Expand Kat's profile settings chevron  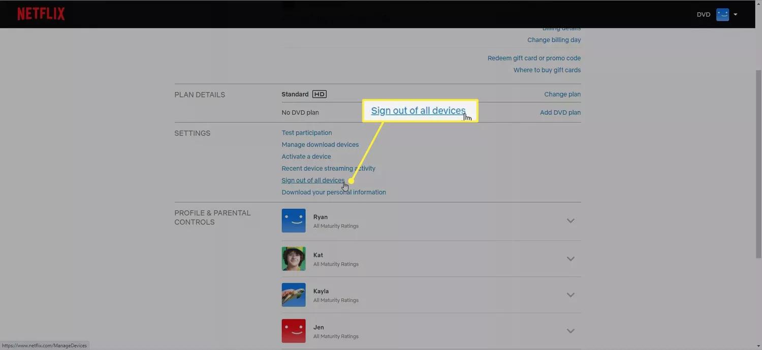pyautogui.click(x=570, y=259)
